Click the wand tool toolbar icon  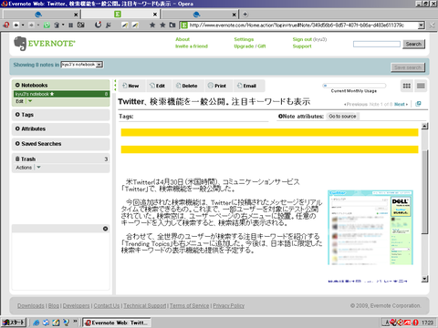108,25
